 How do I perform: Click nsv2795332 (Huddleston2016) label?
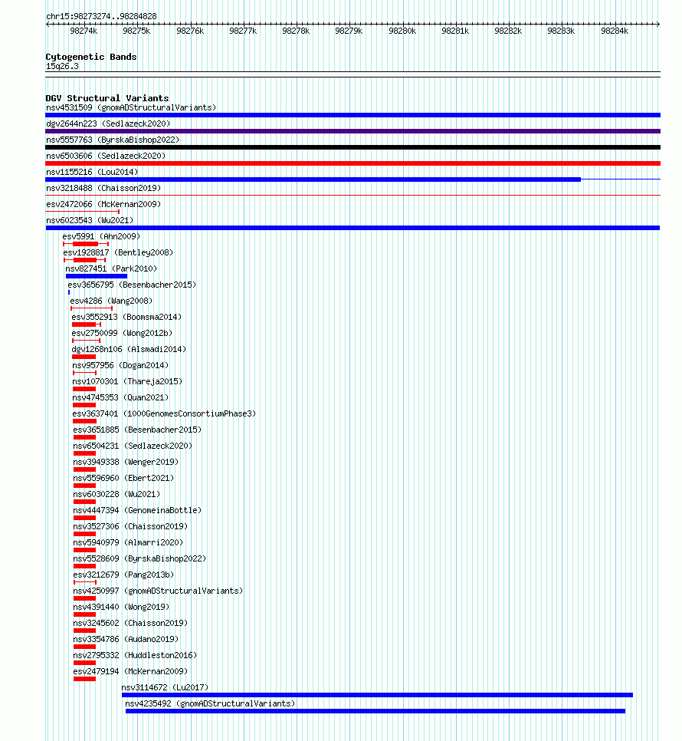135,655
